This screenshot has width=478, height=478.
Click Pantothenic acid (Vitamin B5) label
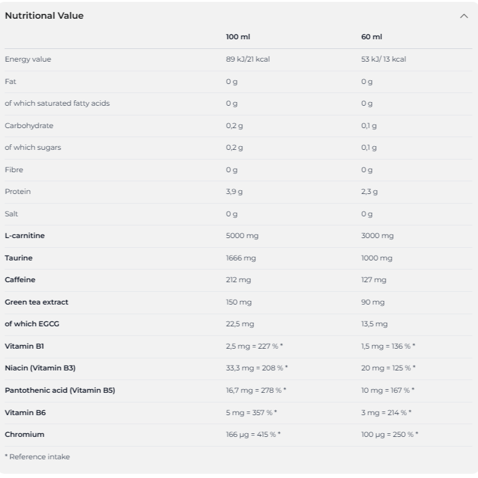(60, 390)
